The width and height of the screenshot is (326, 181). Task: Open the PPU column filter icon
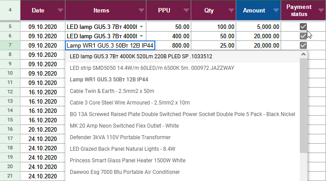coord(186,10)
